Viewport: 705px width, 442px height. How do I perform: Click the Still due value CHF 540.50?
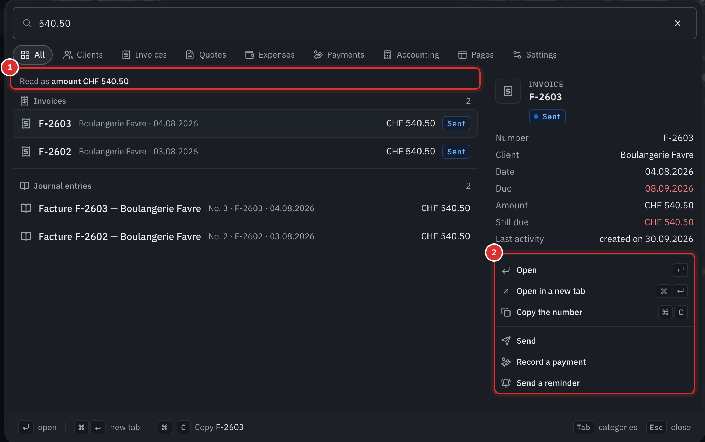[x=669, y=222]
